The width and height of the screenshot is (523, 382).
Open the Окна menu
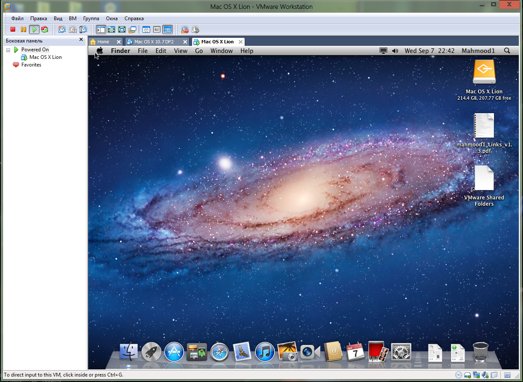112,19
